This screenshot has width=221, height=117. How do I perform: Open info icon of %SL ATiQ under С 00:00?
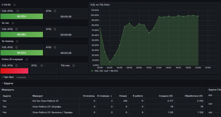(18, 11)
